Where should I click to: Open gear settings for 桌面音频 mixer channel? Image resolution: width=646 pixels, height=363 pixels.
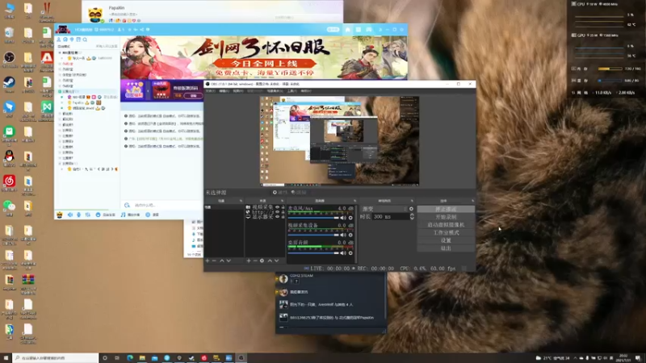pyautogui.click(x=350, y=253)
